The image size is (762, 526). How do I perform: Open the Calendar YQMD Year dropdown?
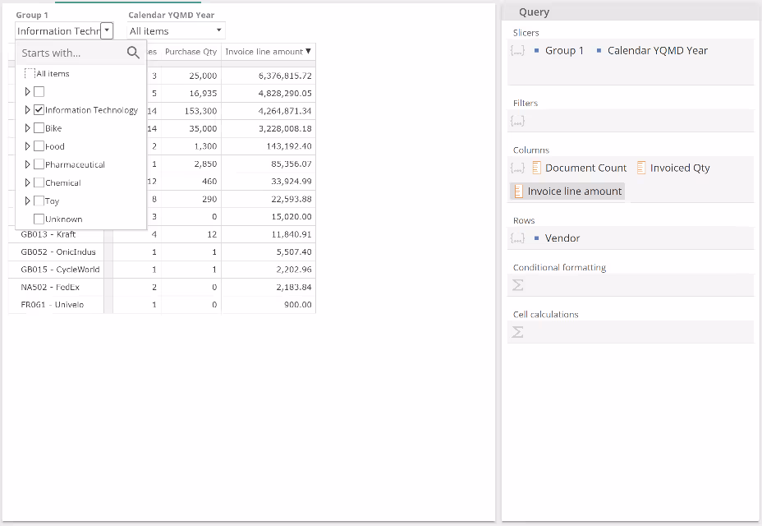click(218, 31)
